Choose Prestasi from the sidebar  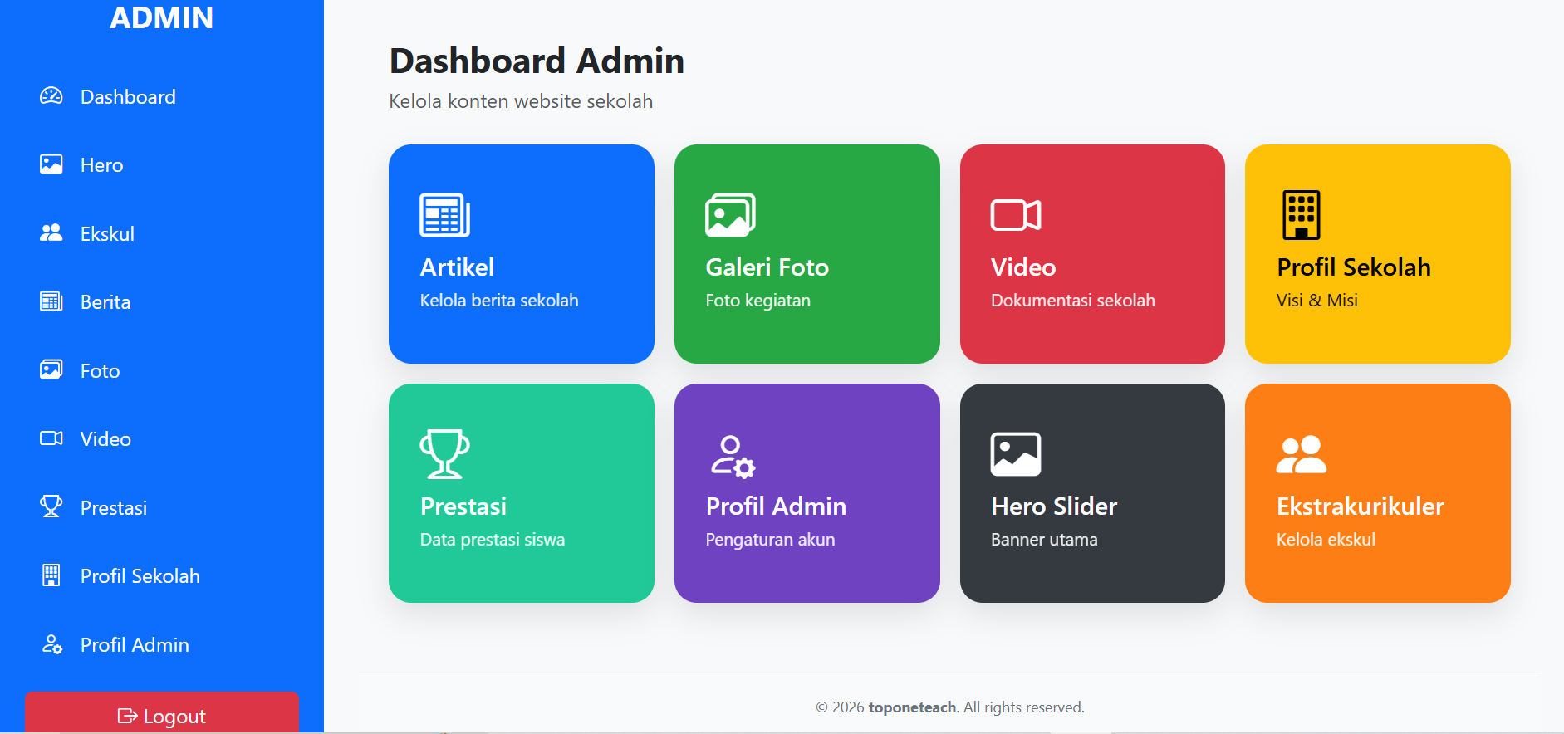point(114,508)
